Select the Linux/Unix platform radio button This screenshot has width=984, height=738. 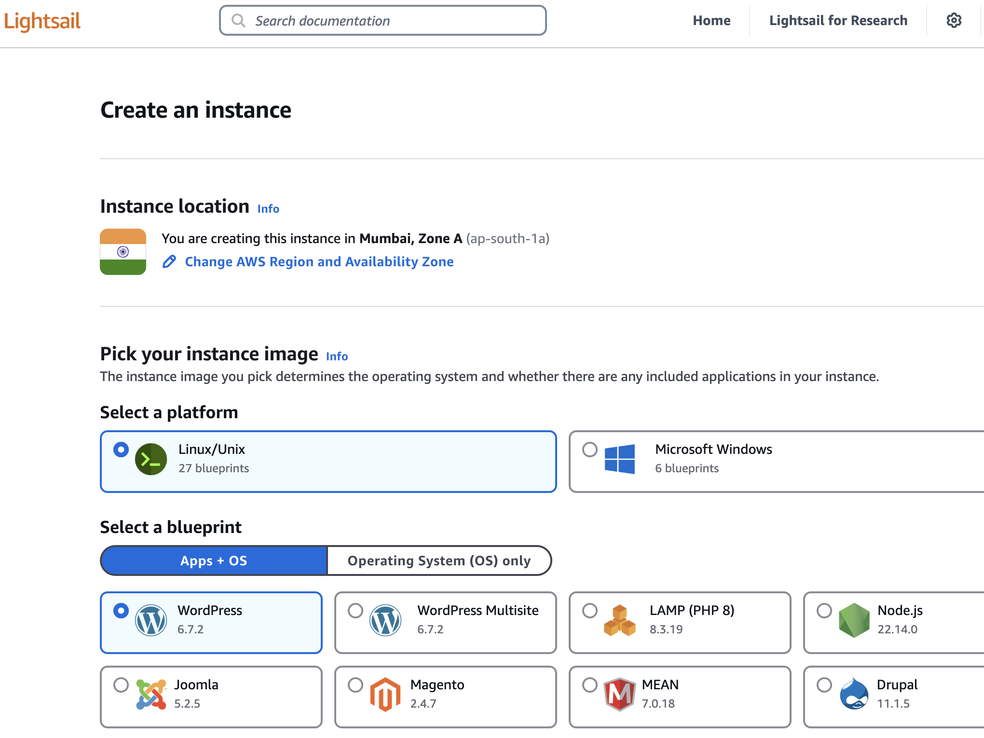tap(121, 450)
